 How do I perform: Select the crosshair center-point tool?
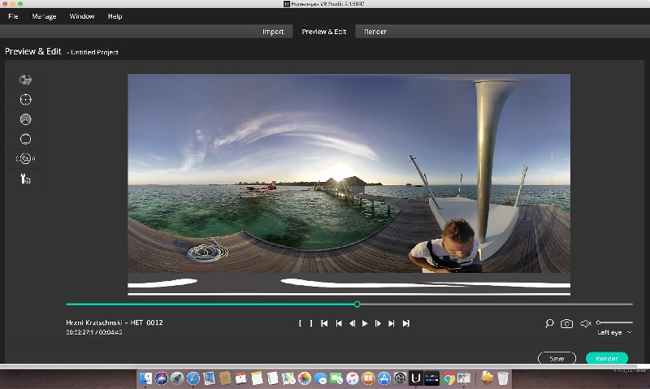pyautogui.click(x=26, y=99)
